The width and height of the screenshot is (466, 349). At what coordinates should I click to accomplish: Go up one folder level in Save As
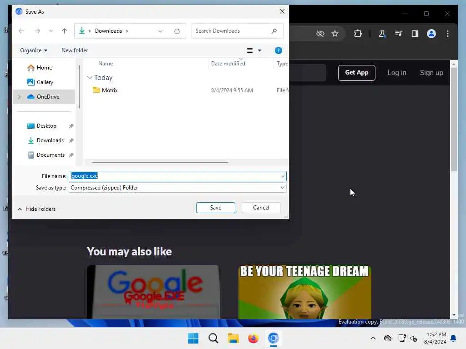click(64, 31)
